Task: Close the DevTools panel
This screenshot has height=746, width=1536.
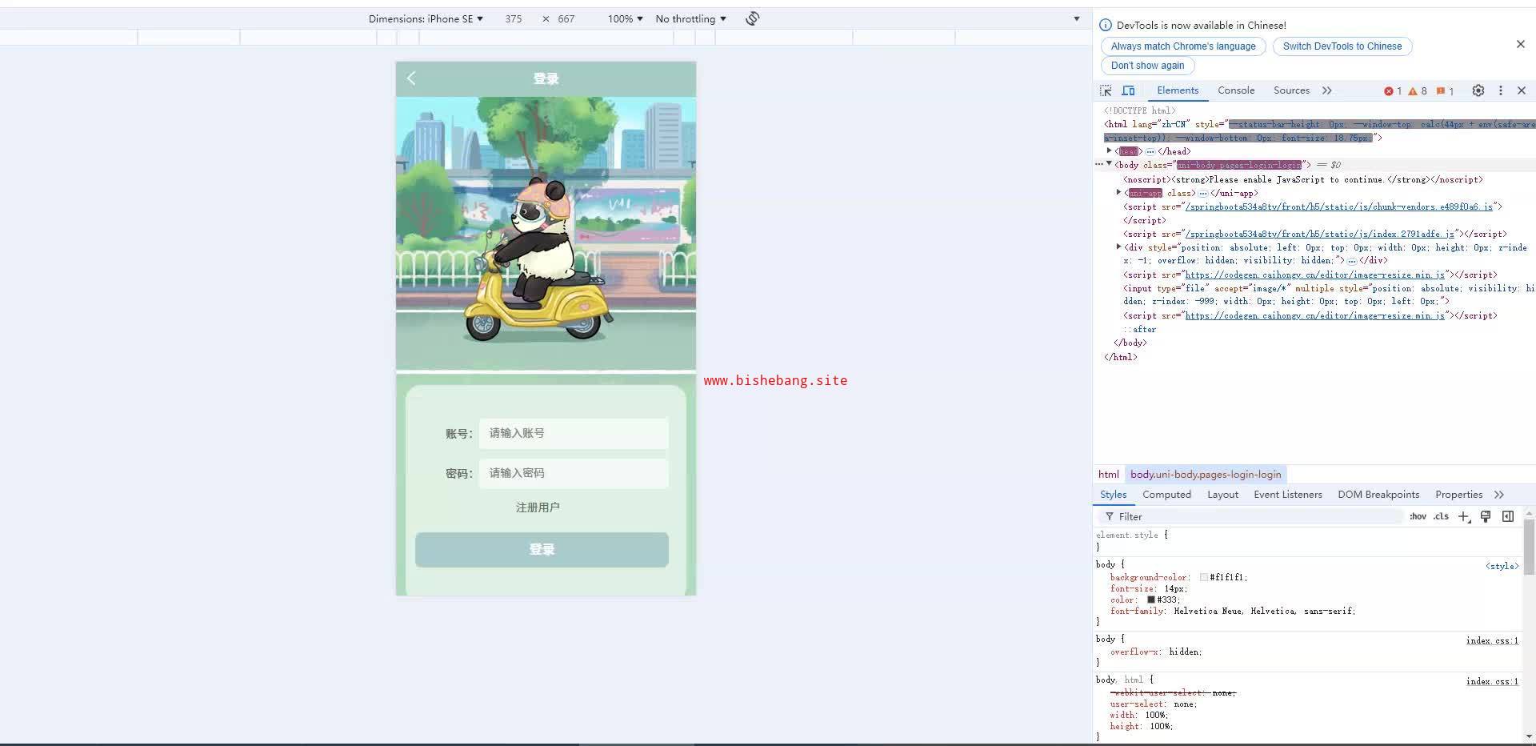Action: coord(1522,90)
